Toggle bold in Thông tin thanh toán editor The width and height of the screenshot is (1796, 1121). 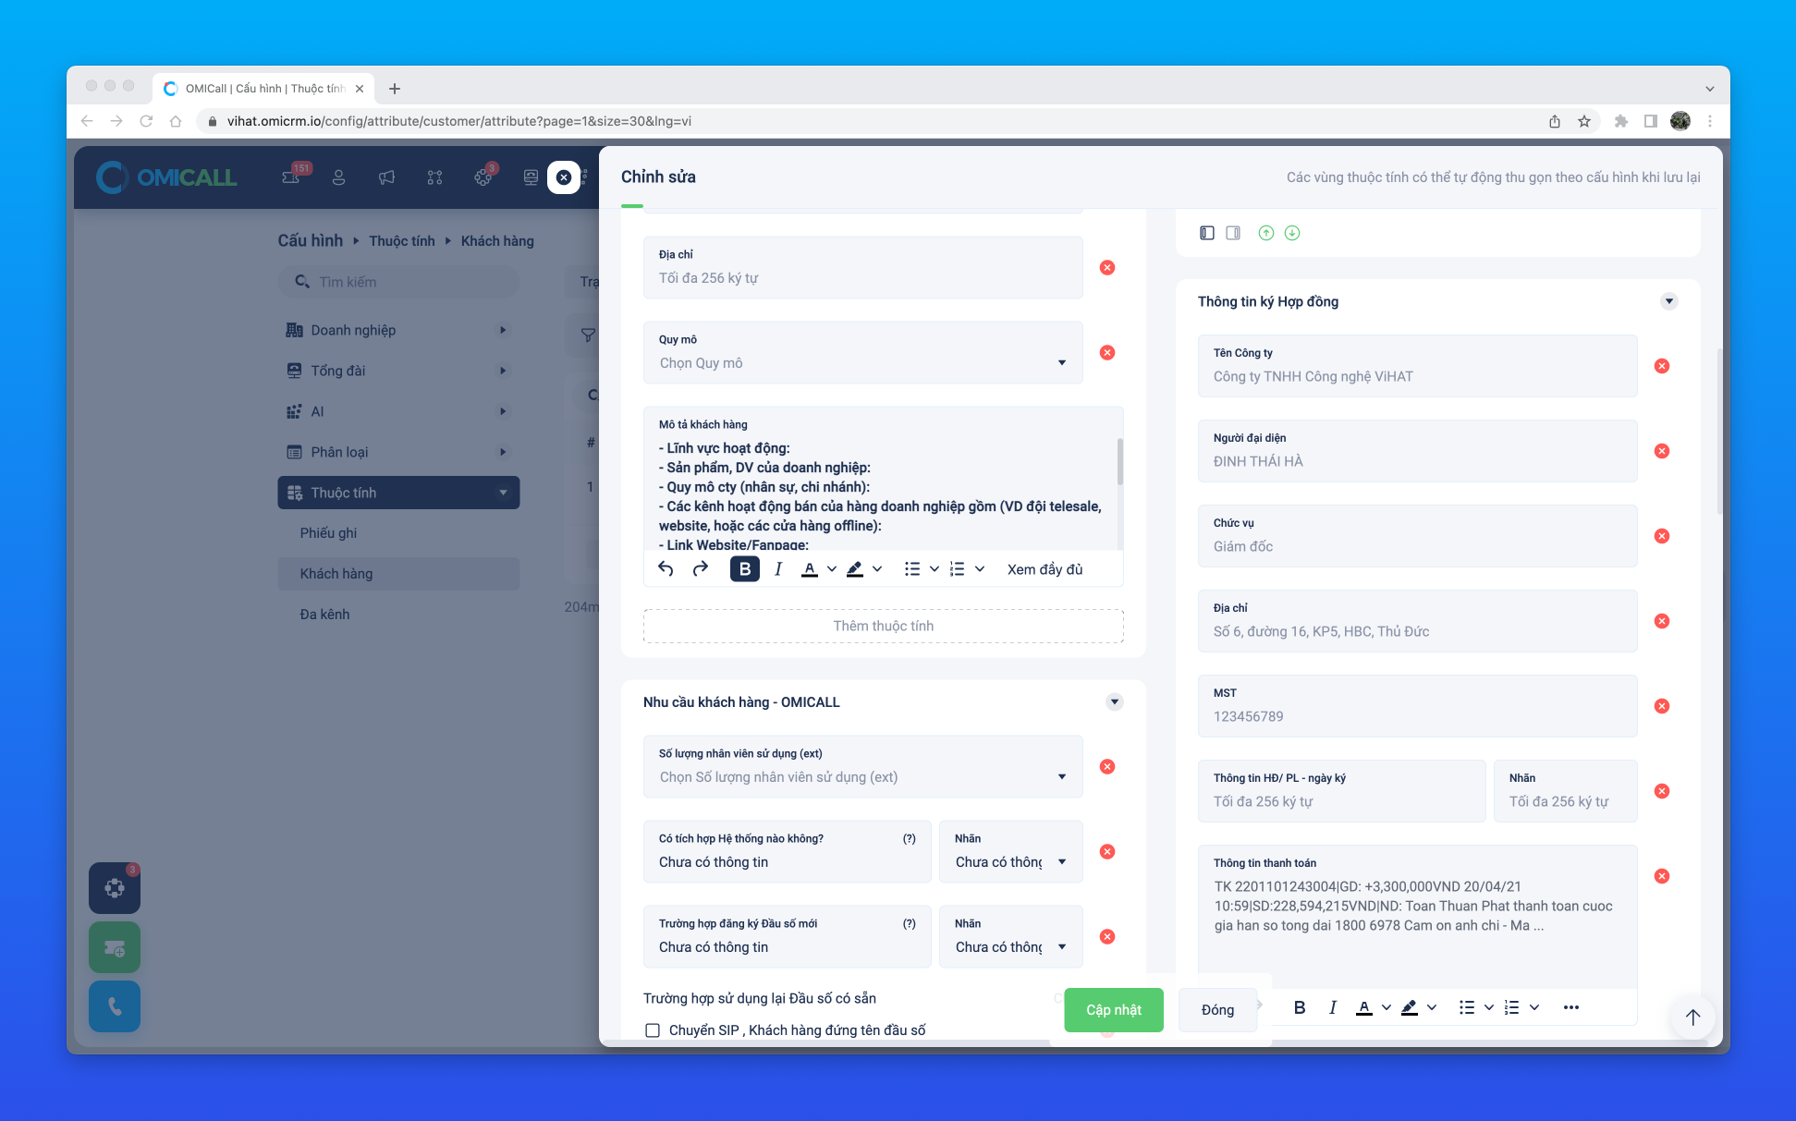[x=1300, y=1007]
